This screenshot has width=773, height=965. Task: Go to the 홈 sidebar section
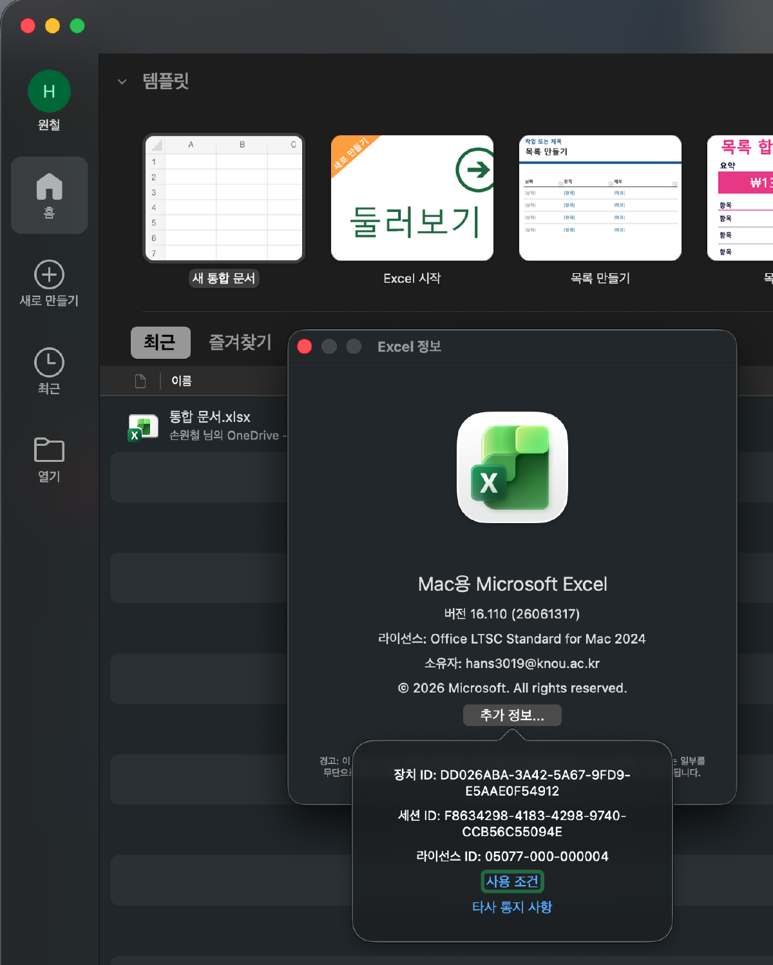tap(50, 195)
